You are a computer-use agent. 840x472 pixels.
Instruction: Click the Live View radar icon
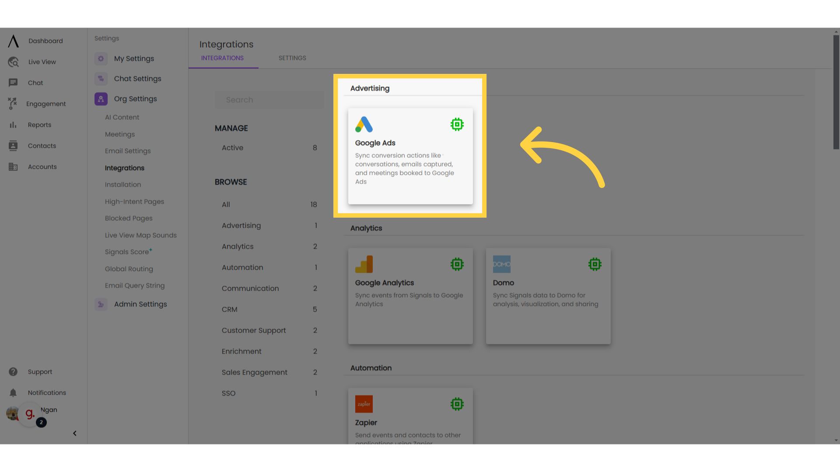pyautogui.click(x=13, y=62)
